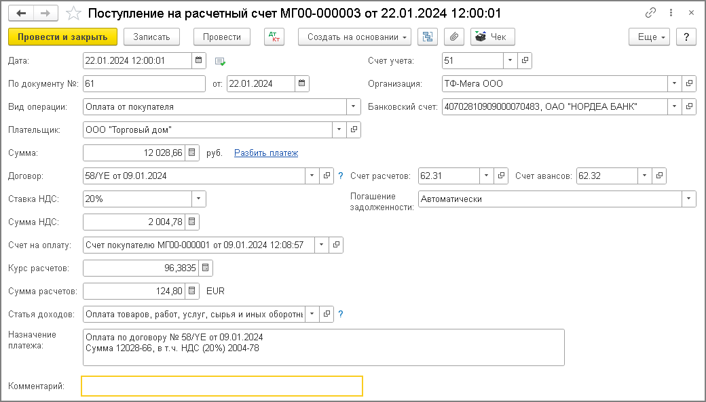The width and height of the screenshot is (706, 402).
Task: Navigate back with the left arrow
Action: point(21,14)
